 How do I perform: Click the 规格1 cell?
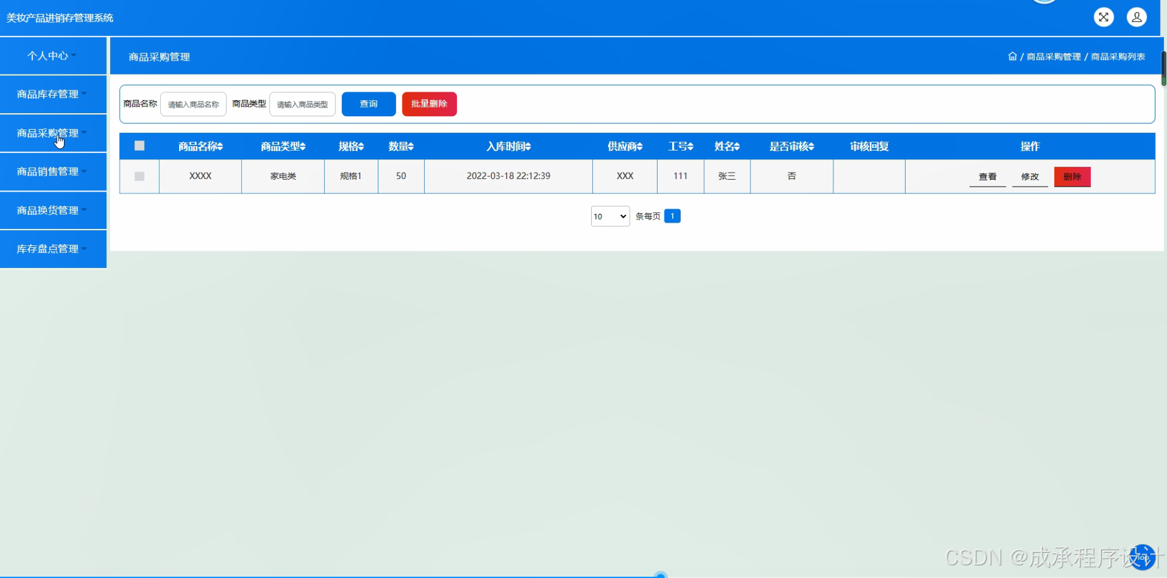coord(351,176)
